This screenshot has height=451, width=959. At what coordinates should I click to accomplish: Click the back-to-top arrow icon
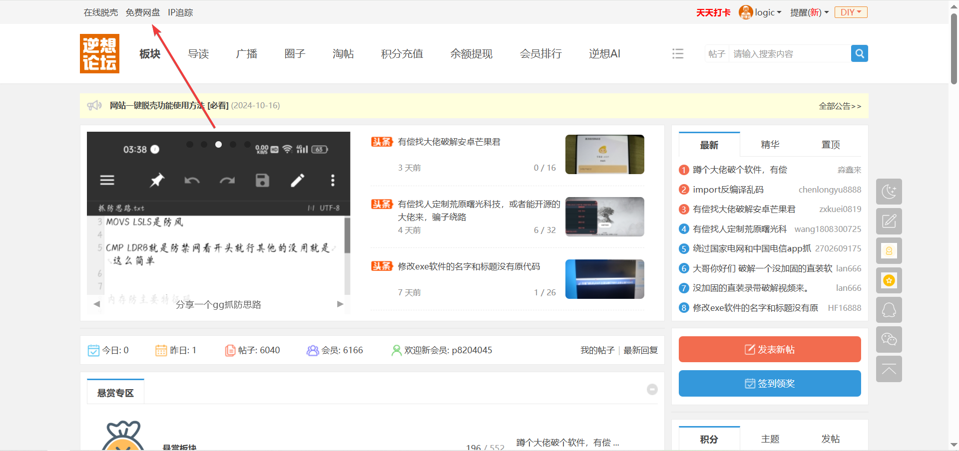point(889,369)
